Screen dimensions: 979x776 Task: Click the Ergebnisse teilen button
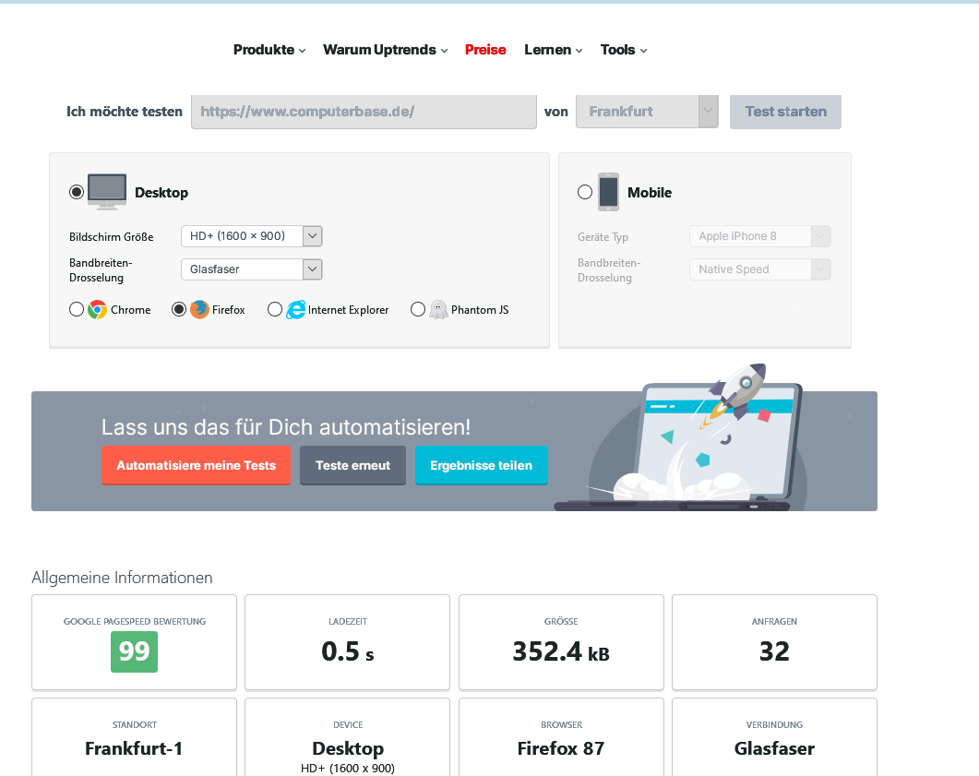[482, 465]
